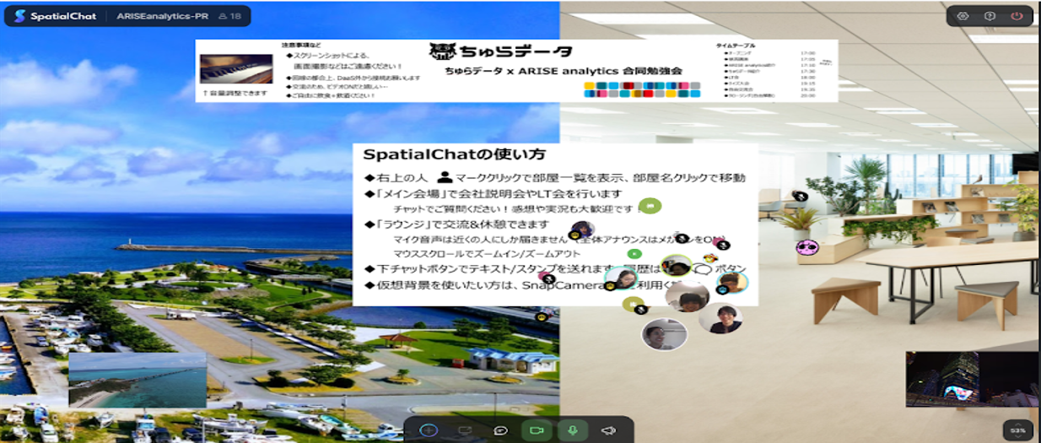The image size is (1041, 443).
Task: Click the 53% zoom level indicator
Action: tap(1018, 430)
